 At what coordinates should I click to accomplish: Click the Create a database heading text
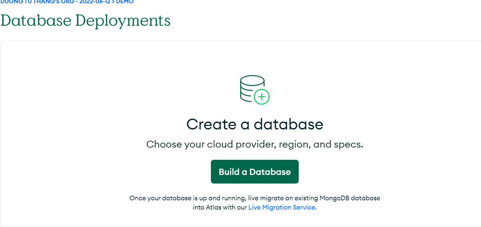point(255,125)
